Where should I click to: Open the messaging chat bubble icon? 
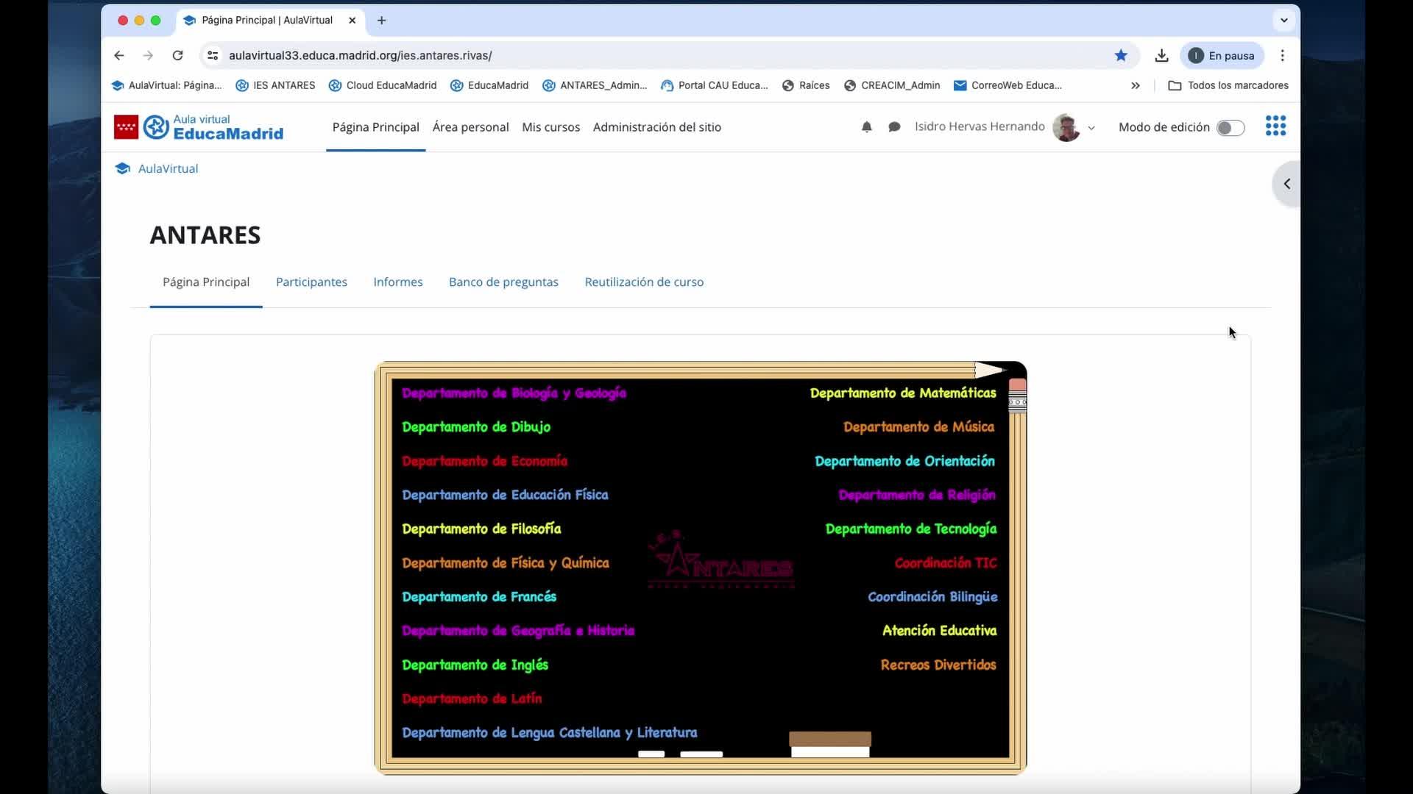pos(894,127)
